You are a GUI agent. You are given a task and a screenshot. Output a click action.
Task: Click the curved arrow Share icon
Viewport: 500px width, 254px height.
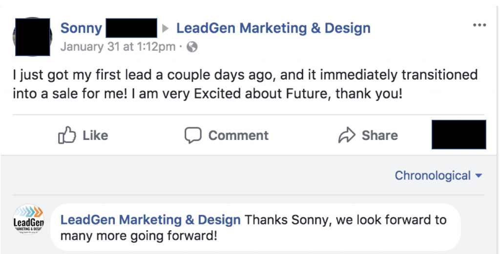[346, 136]
